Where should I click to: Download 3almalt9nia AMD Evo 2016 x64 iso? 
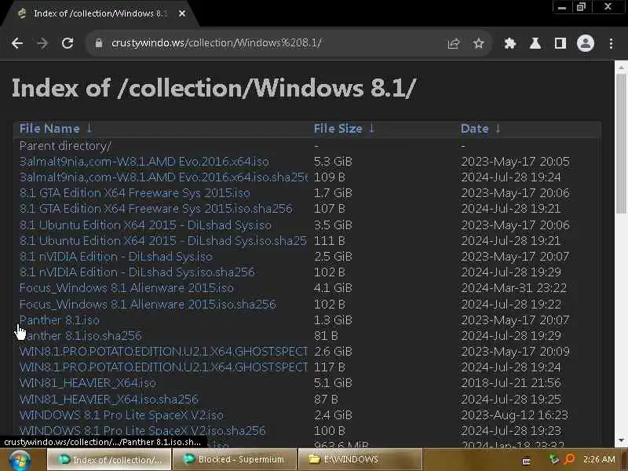click(144, 162)
